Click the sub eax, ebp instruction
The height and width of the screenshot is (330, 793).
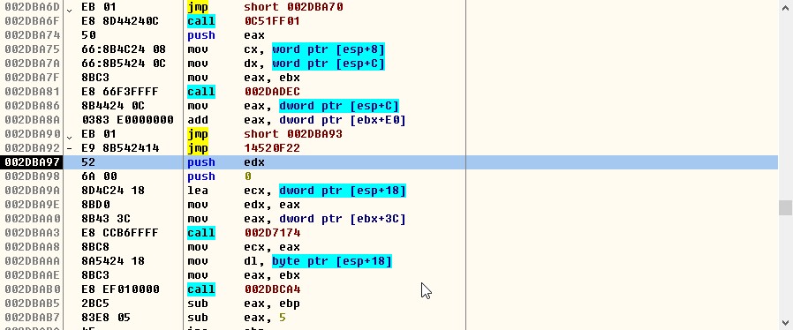[x=243, y=304]
